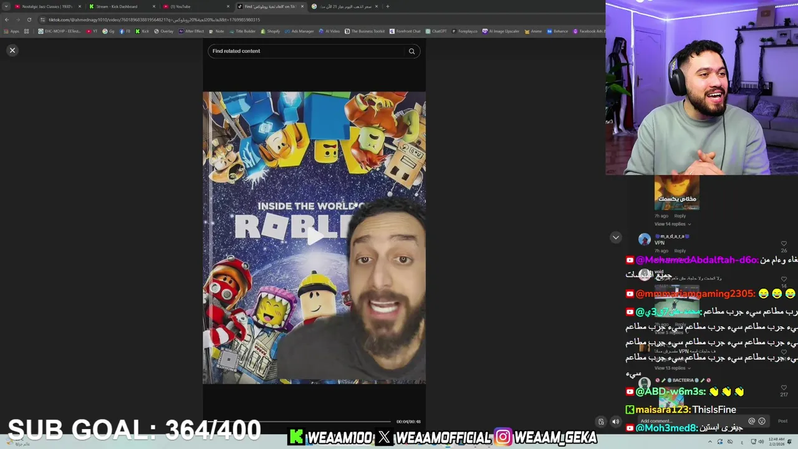Open the tab search dropdown arrow
This screenshot has width=798, height=449.
6,6
